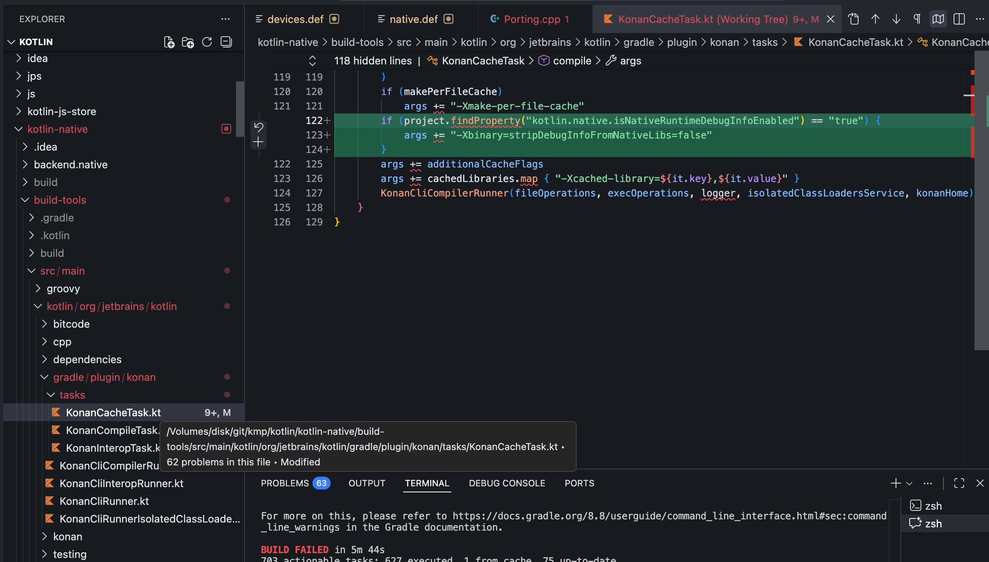Refresh the Explorer file tree
989x562 pixels.
(207, 42)
